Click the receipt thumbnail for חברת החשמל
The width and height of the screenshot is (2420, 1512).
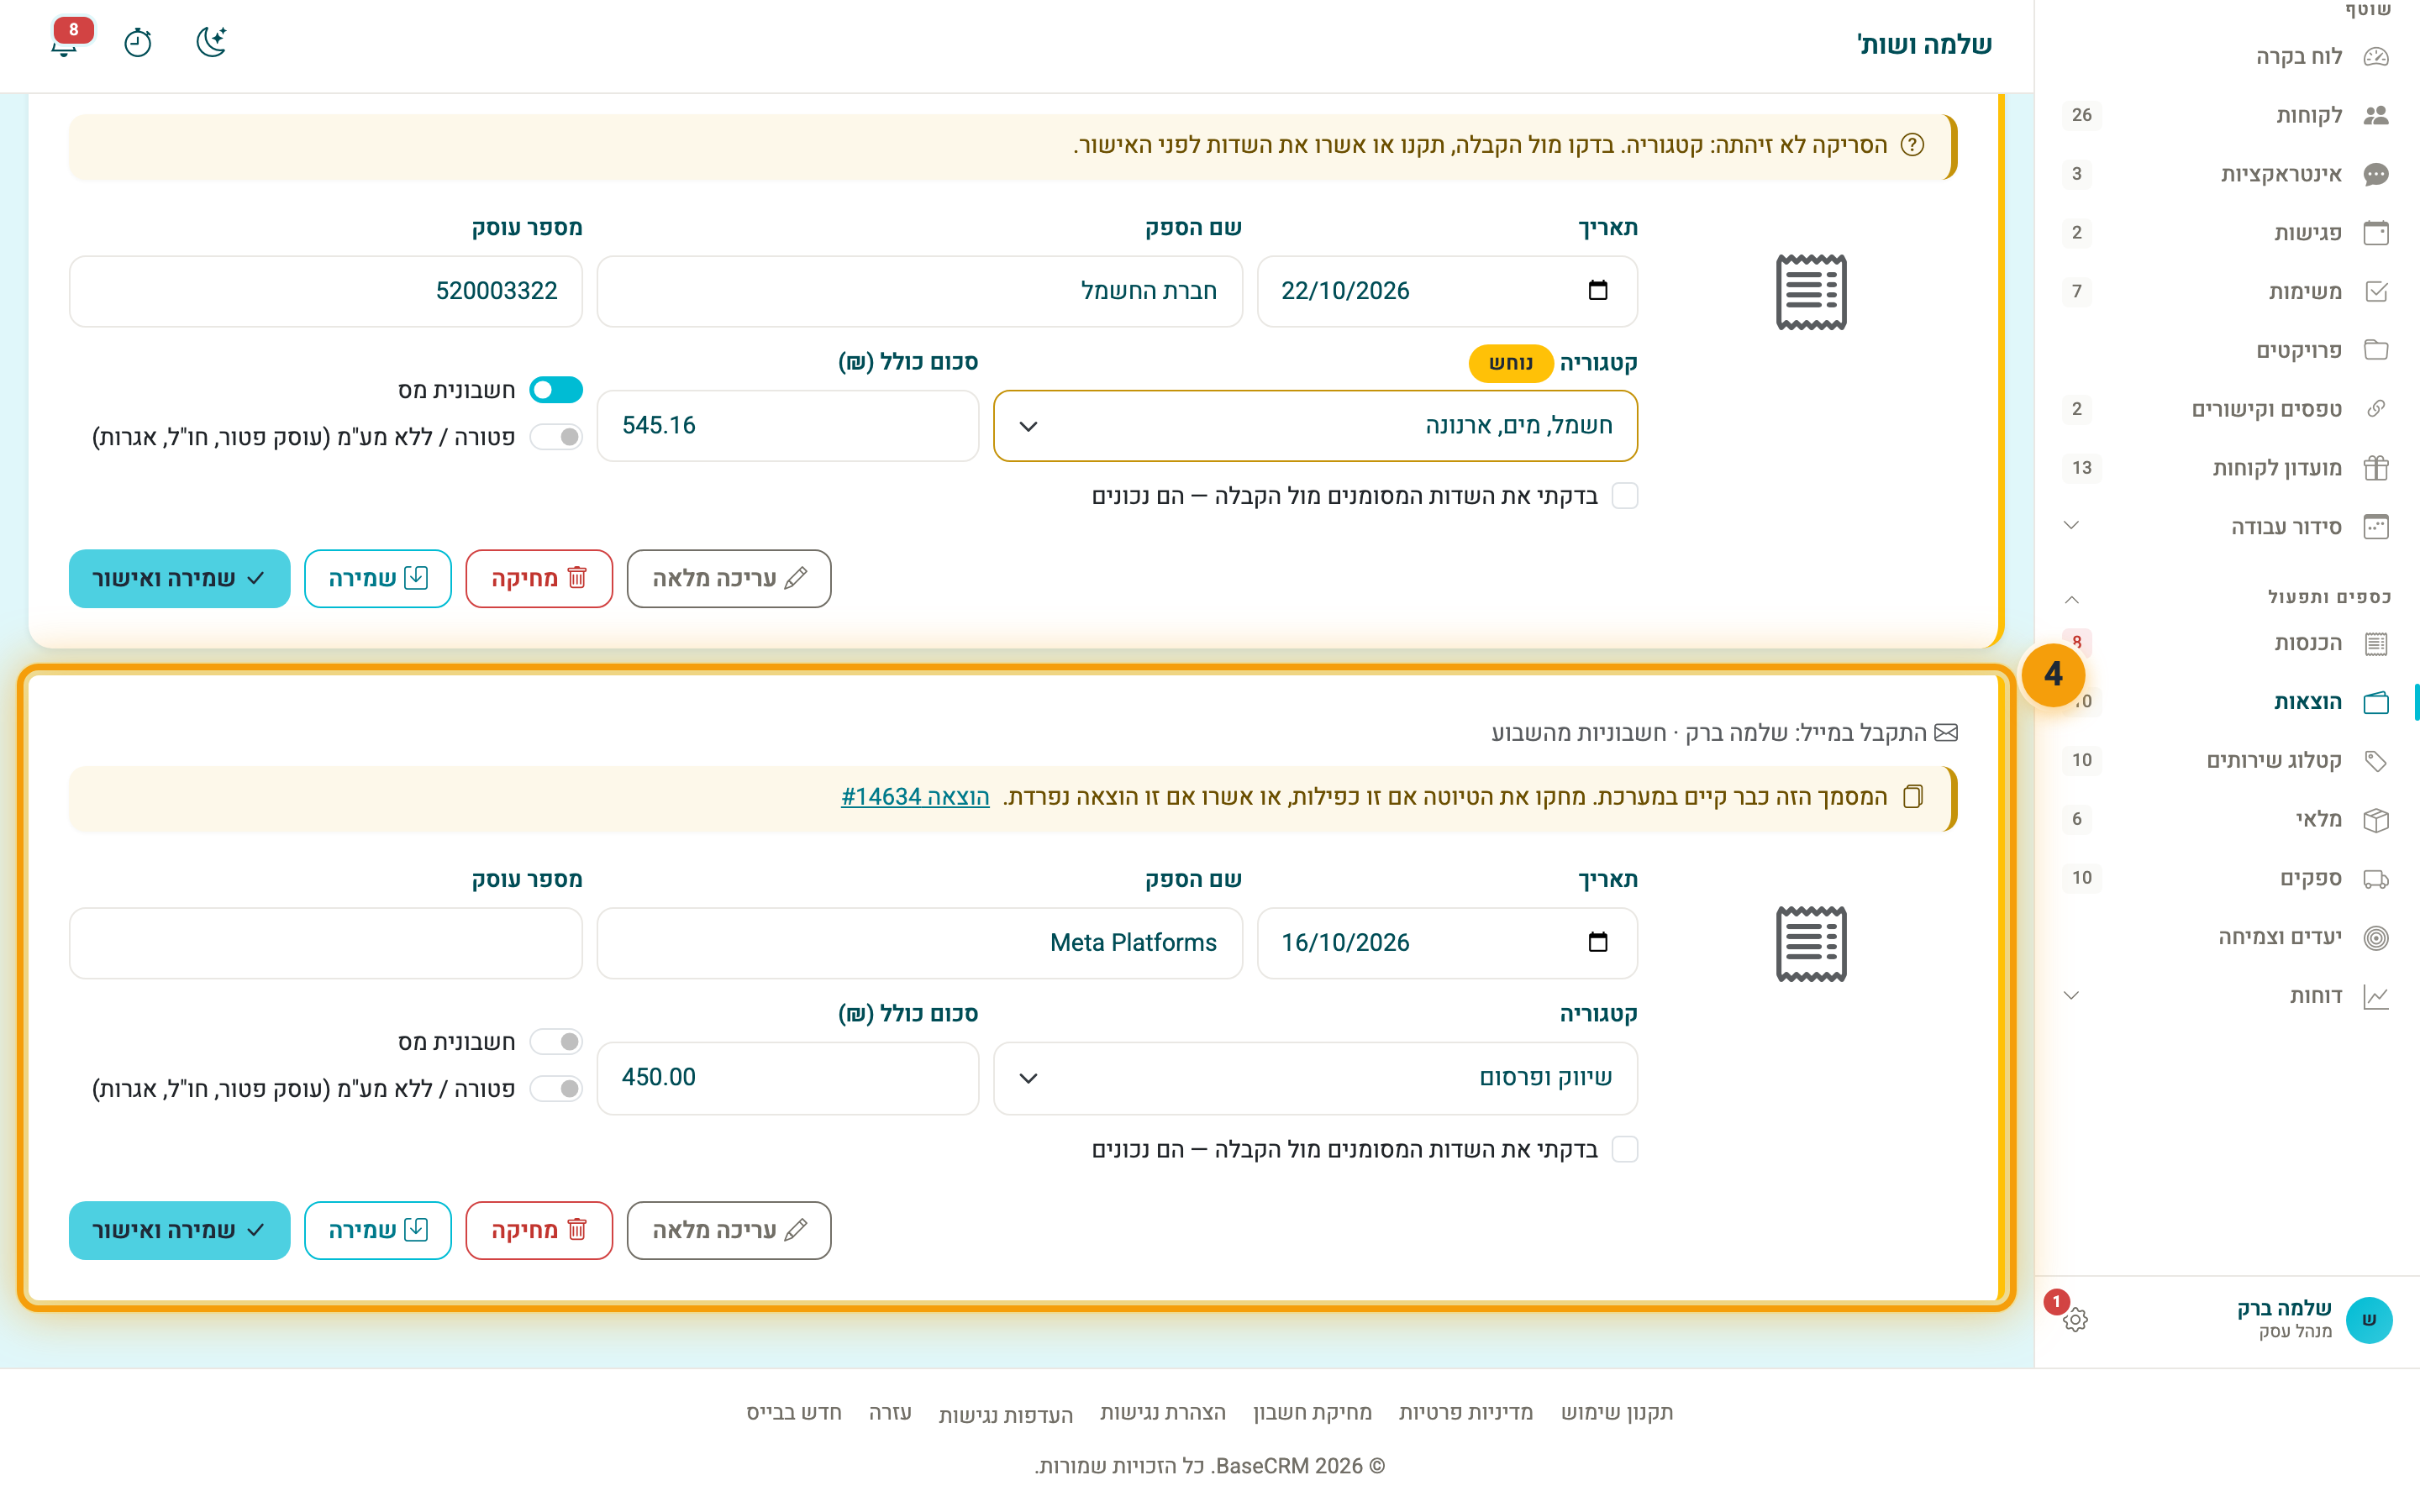[1811, 292]
